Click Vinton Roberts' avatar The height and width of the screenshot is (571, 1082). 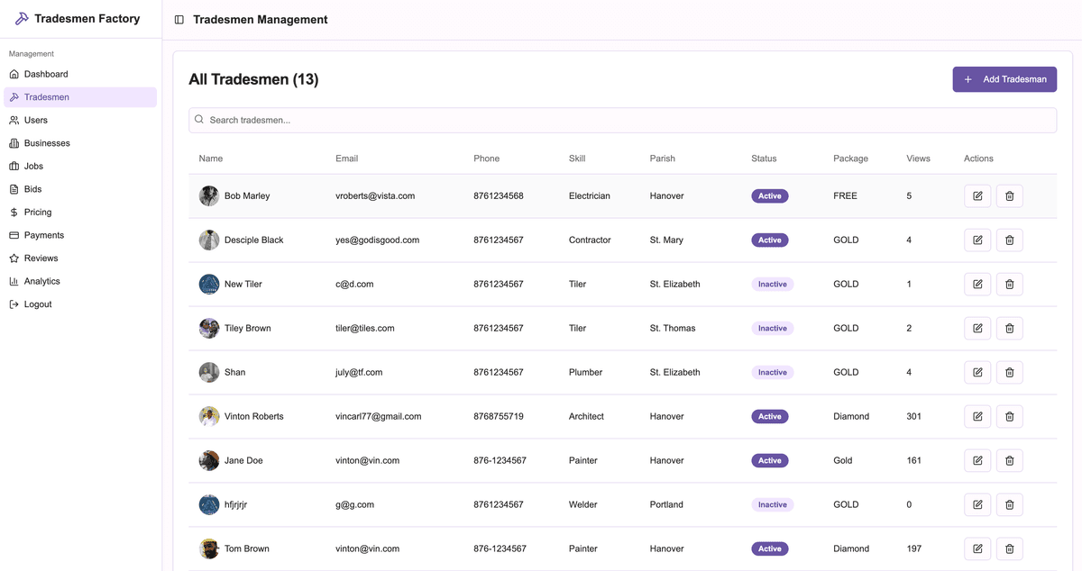(209, 416)
